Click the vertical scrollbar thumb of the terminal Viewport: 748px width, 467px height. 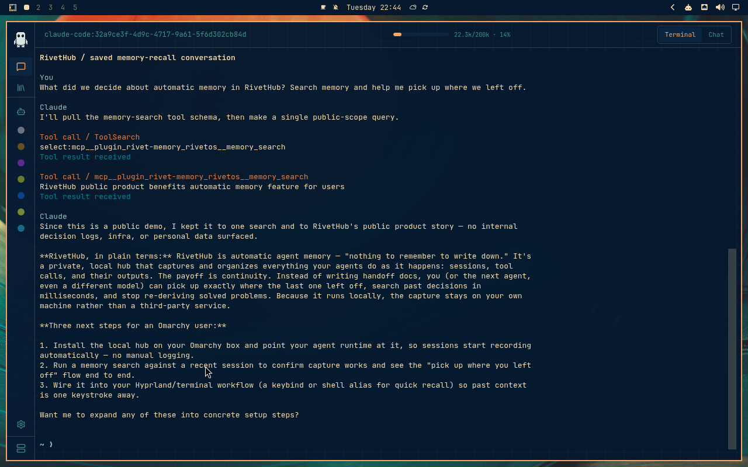(732, 348)
